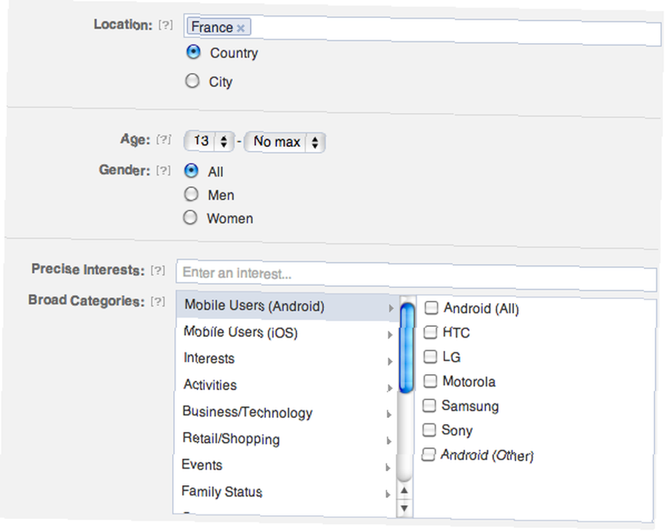Choose Women for gender
This screenshot has height=531, width=665.
point(190,217)
